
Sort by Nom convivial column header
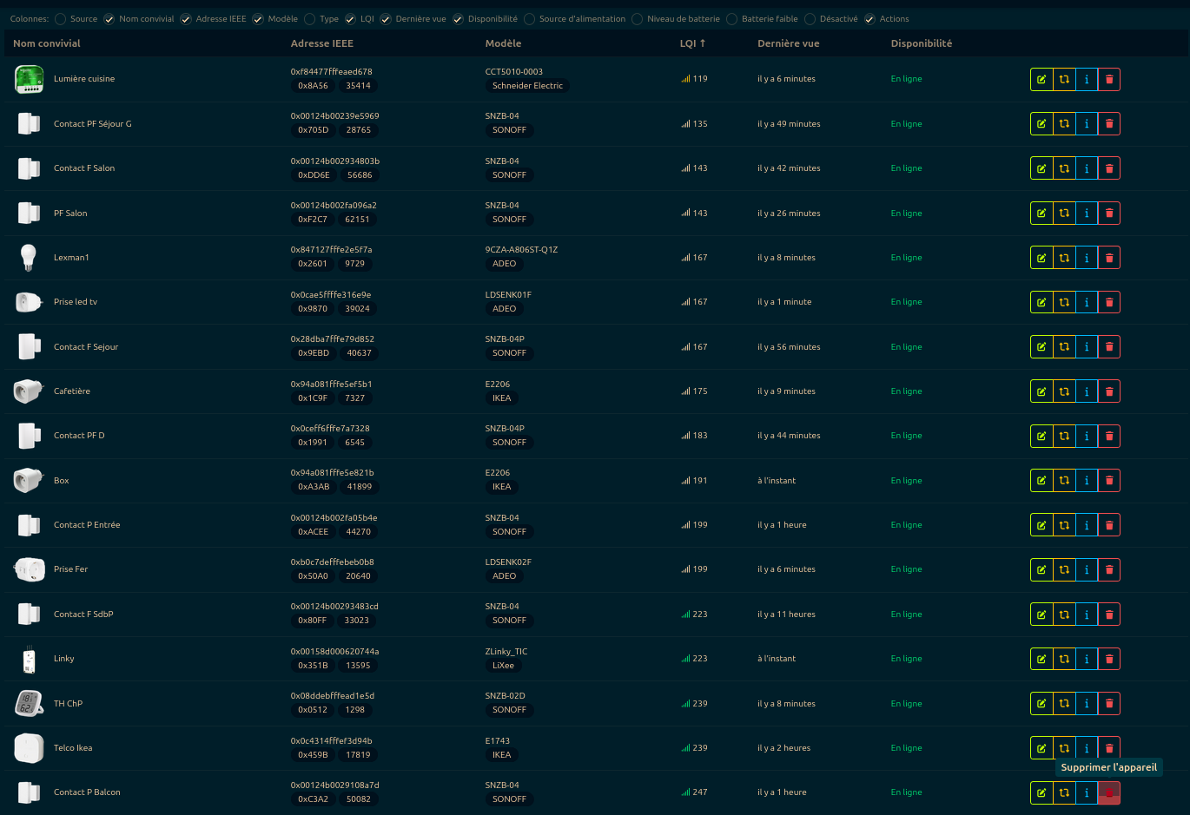pos(47,43)
